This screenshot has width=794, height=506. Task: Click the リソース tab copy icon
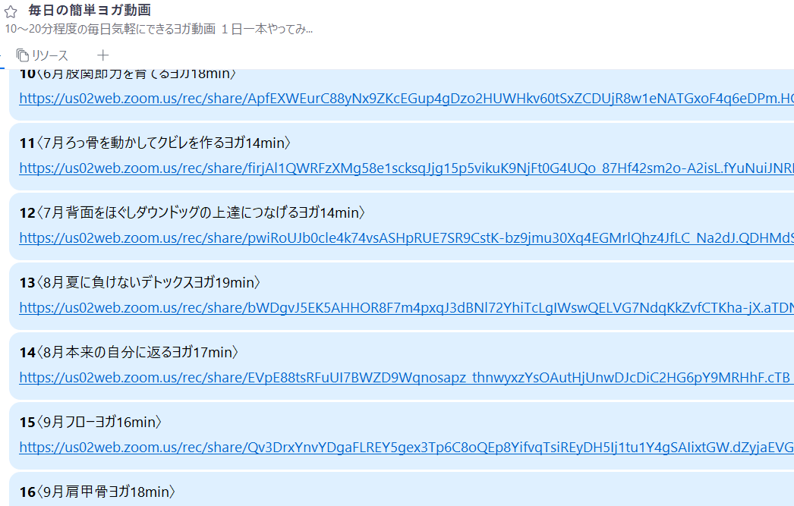pyautogui.click(x=22, y=55)
